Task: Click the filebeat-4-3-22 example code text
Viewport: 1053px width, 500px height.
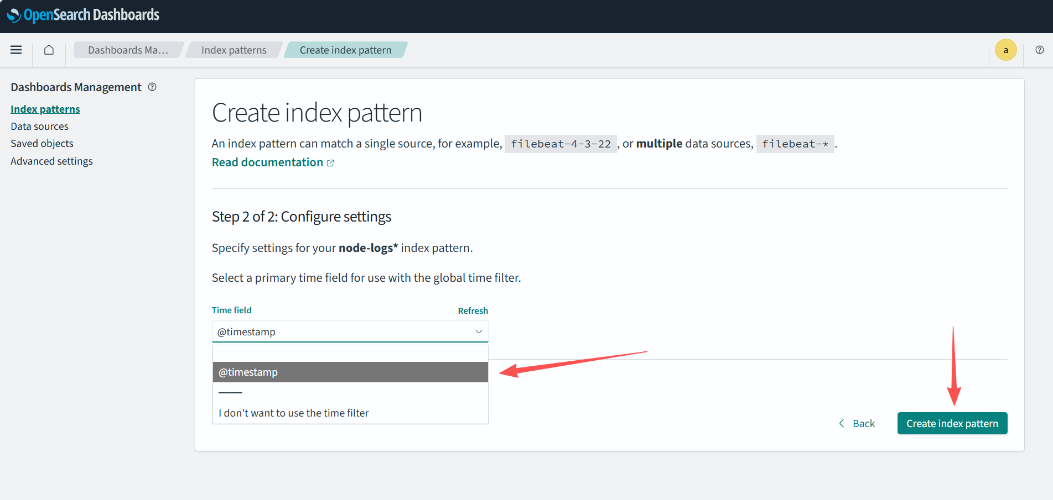Action: [561, 144]
